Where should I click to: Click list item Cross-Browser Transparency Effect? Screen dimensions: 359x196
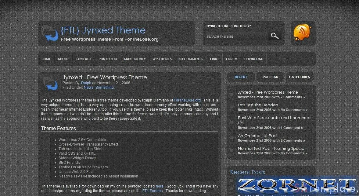pyautogui.click(x=88, y=144)
